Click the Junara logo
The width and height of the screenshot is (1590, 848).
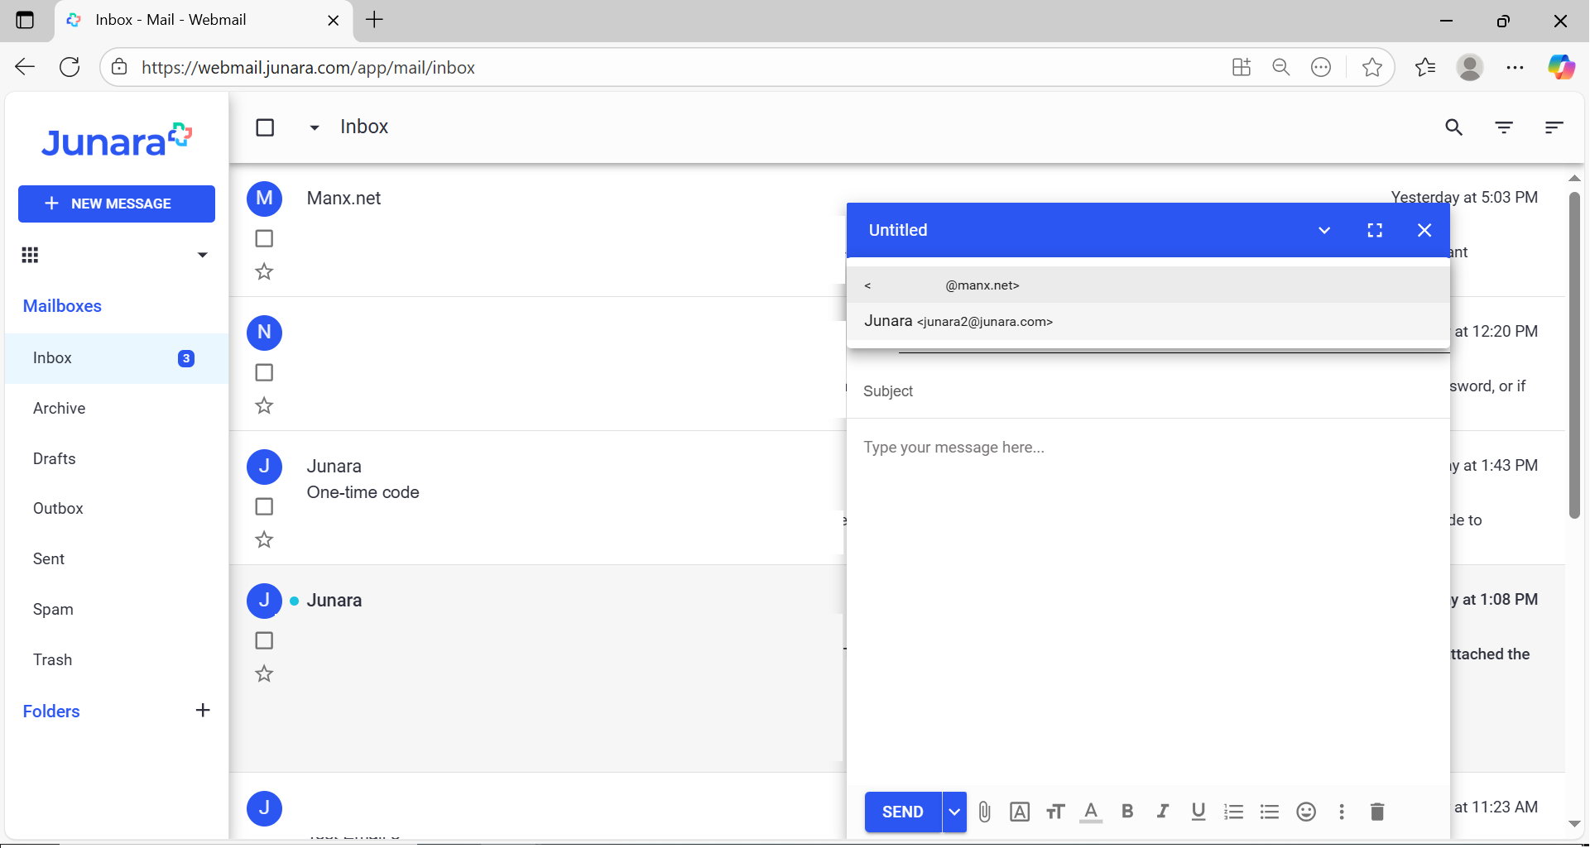[x=117, y=141]
